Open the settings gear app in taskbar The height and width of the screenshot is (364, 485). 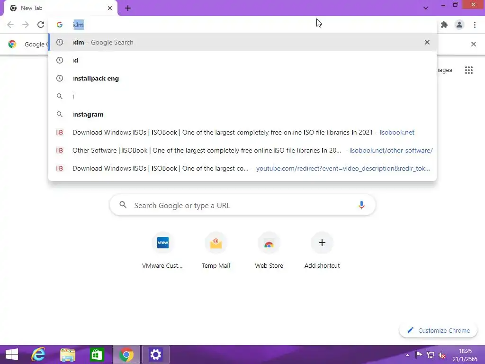[155, 355]
